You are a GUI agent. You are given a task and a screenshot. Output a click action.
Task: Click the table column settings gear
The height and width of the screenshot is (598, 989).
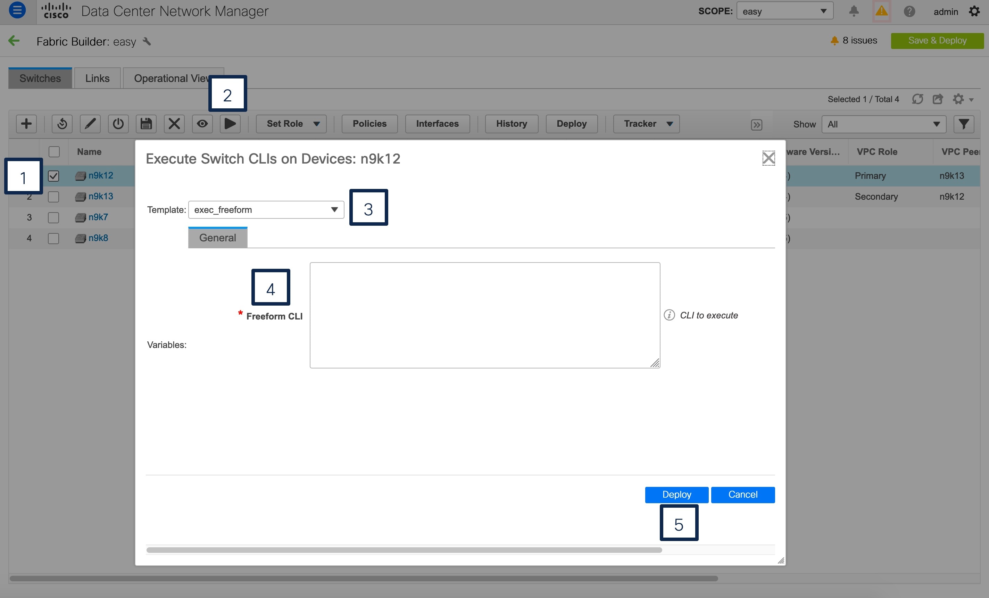963,99
